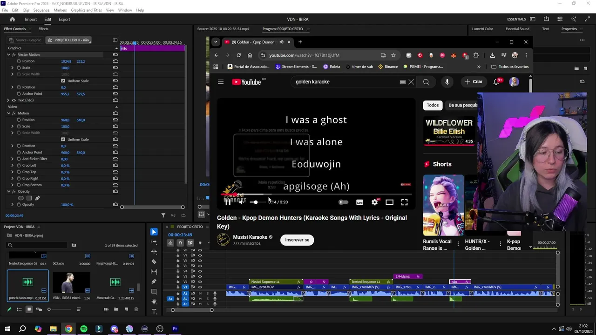Collapse the Opacity effect group

pyautogui.click(x=8, y=191)
